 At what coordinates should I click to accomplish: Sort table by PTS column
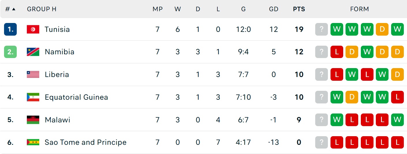[x=299, y=9]
